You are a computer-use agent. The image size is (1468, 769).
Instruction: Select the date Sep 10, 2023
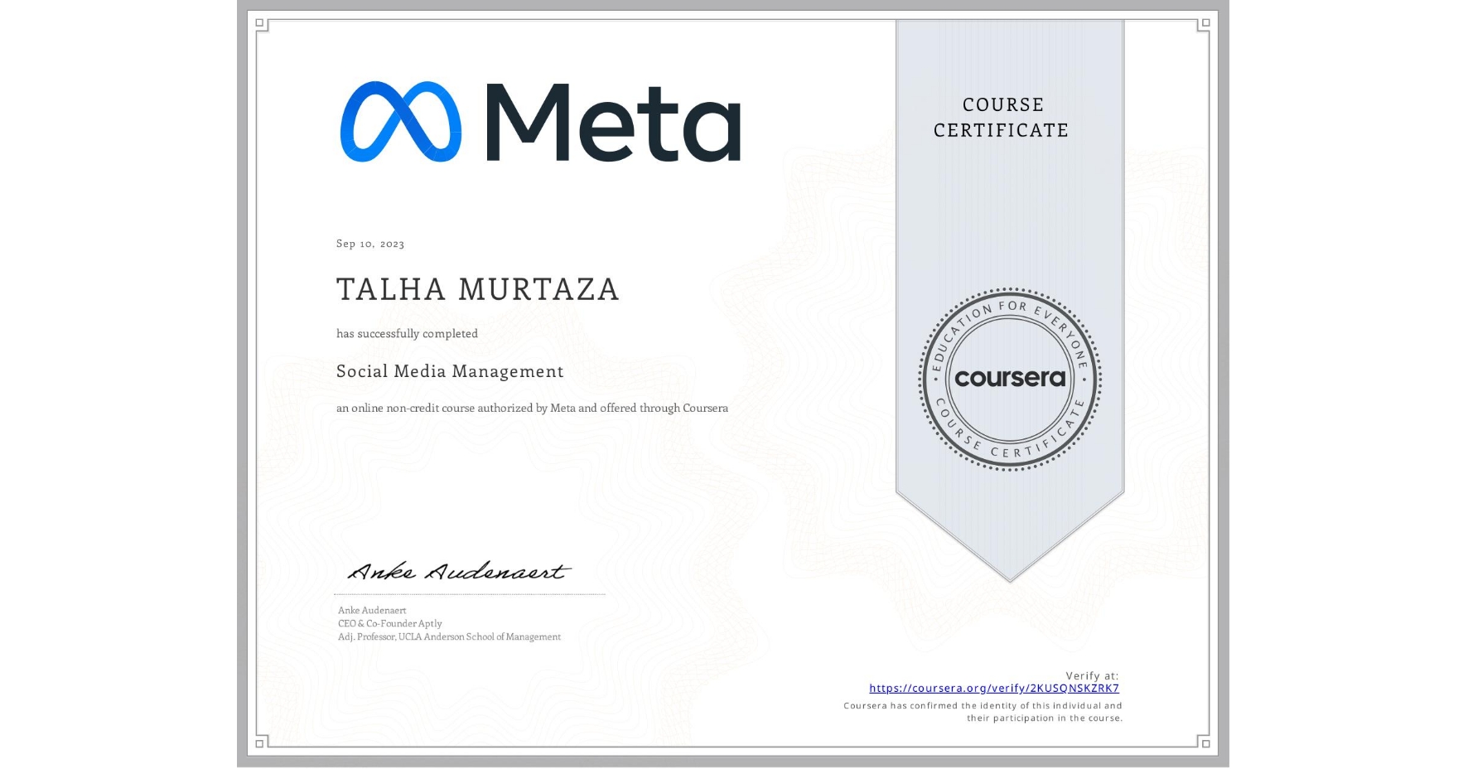click(x=370, y=244)
